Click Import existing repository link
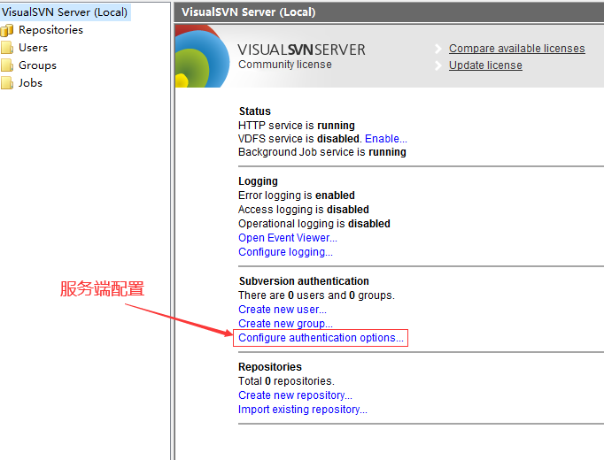Image resolution: width=604 pixels, height=460 pixels. (303, 410)
